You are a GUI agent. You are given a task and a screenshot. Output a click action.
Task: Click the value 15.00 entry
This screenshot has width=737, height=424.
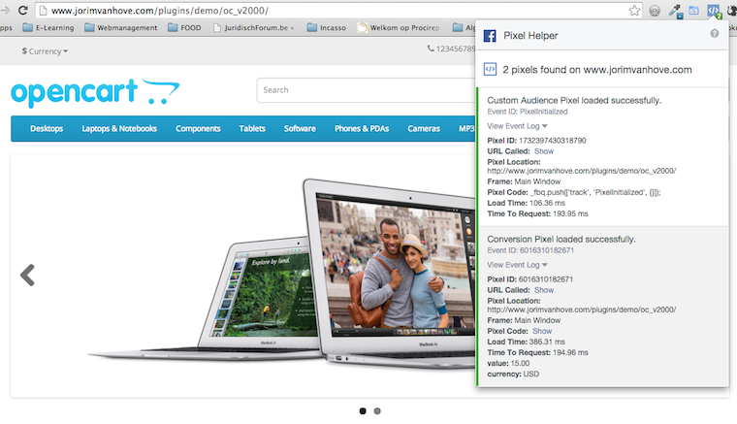point(508,364)
